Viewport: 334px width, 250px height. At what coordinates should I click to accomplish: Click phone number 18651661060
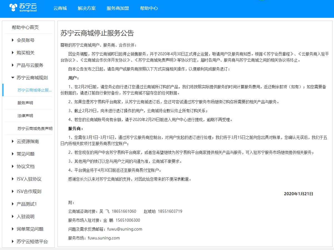point(124,211)
